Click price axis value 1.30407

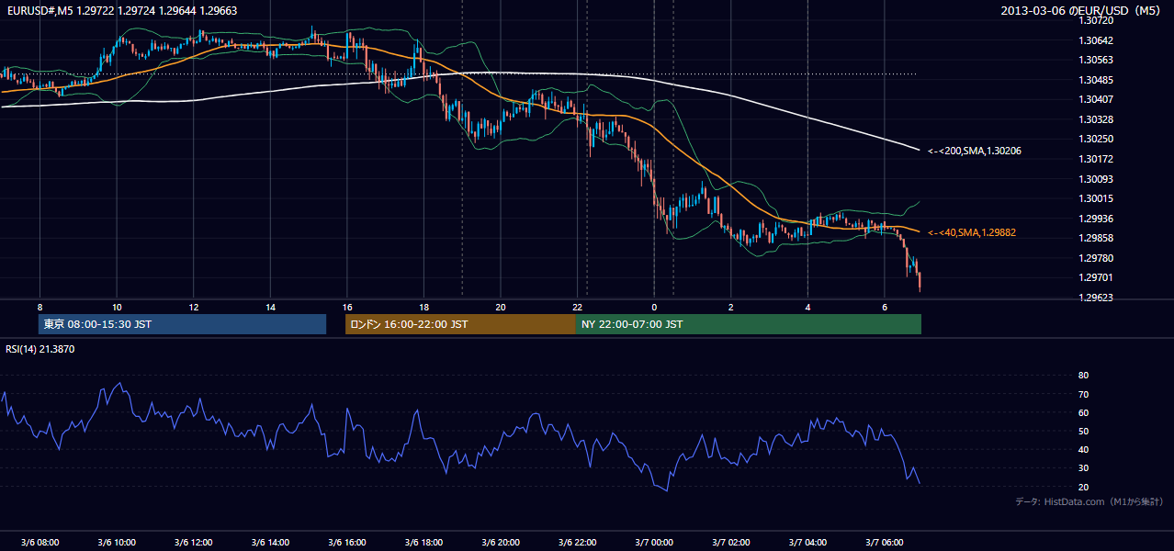coord(1096,99)
